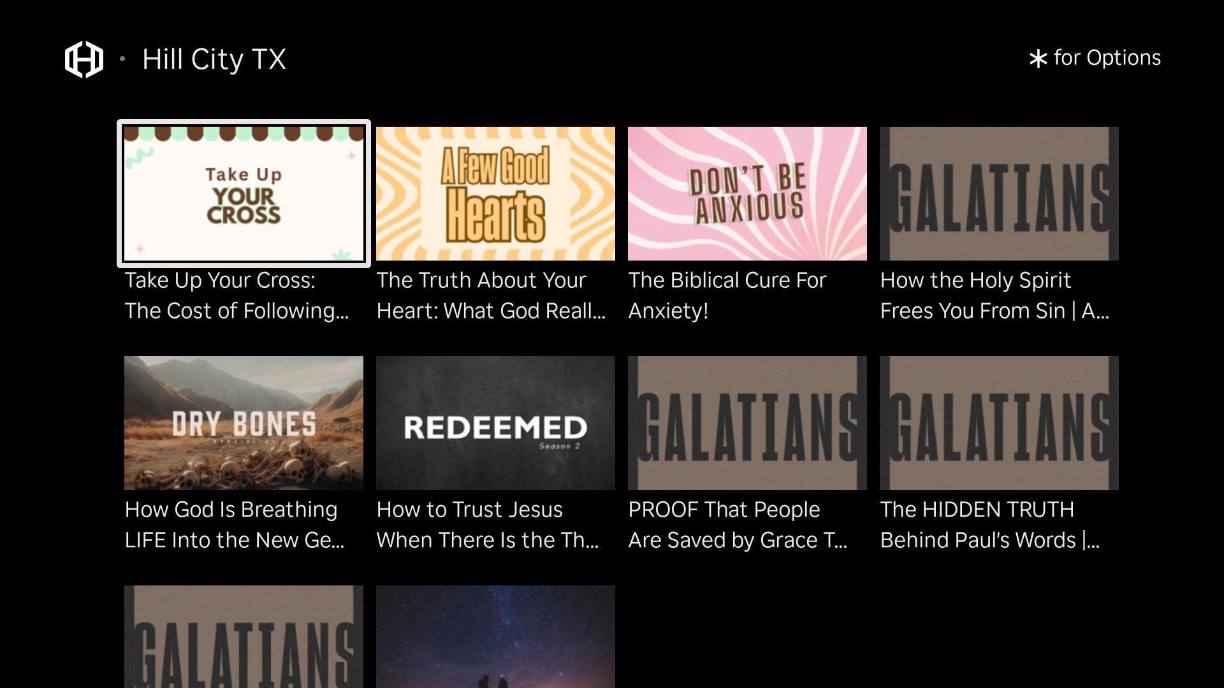The width and height of the screenshot is (1224, 688).
Task: Click 'The HIDDEN TRUTH Behind Paul's Words' title
Action: tap(990, 525)
